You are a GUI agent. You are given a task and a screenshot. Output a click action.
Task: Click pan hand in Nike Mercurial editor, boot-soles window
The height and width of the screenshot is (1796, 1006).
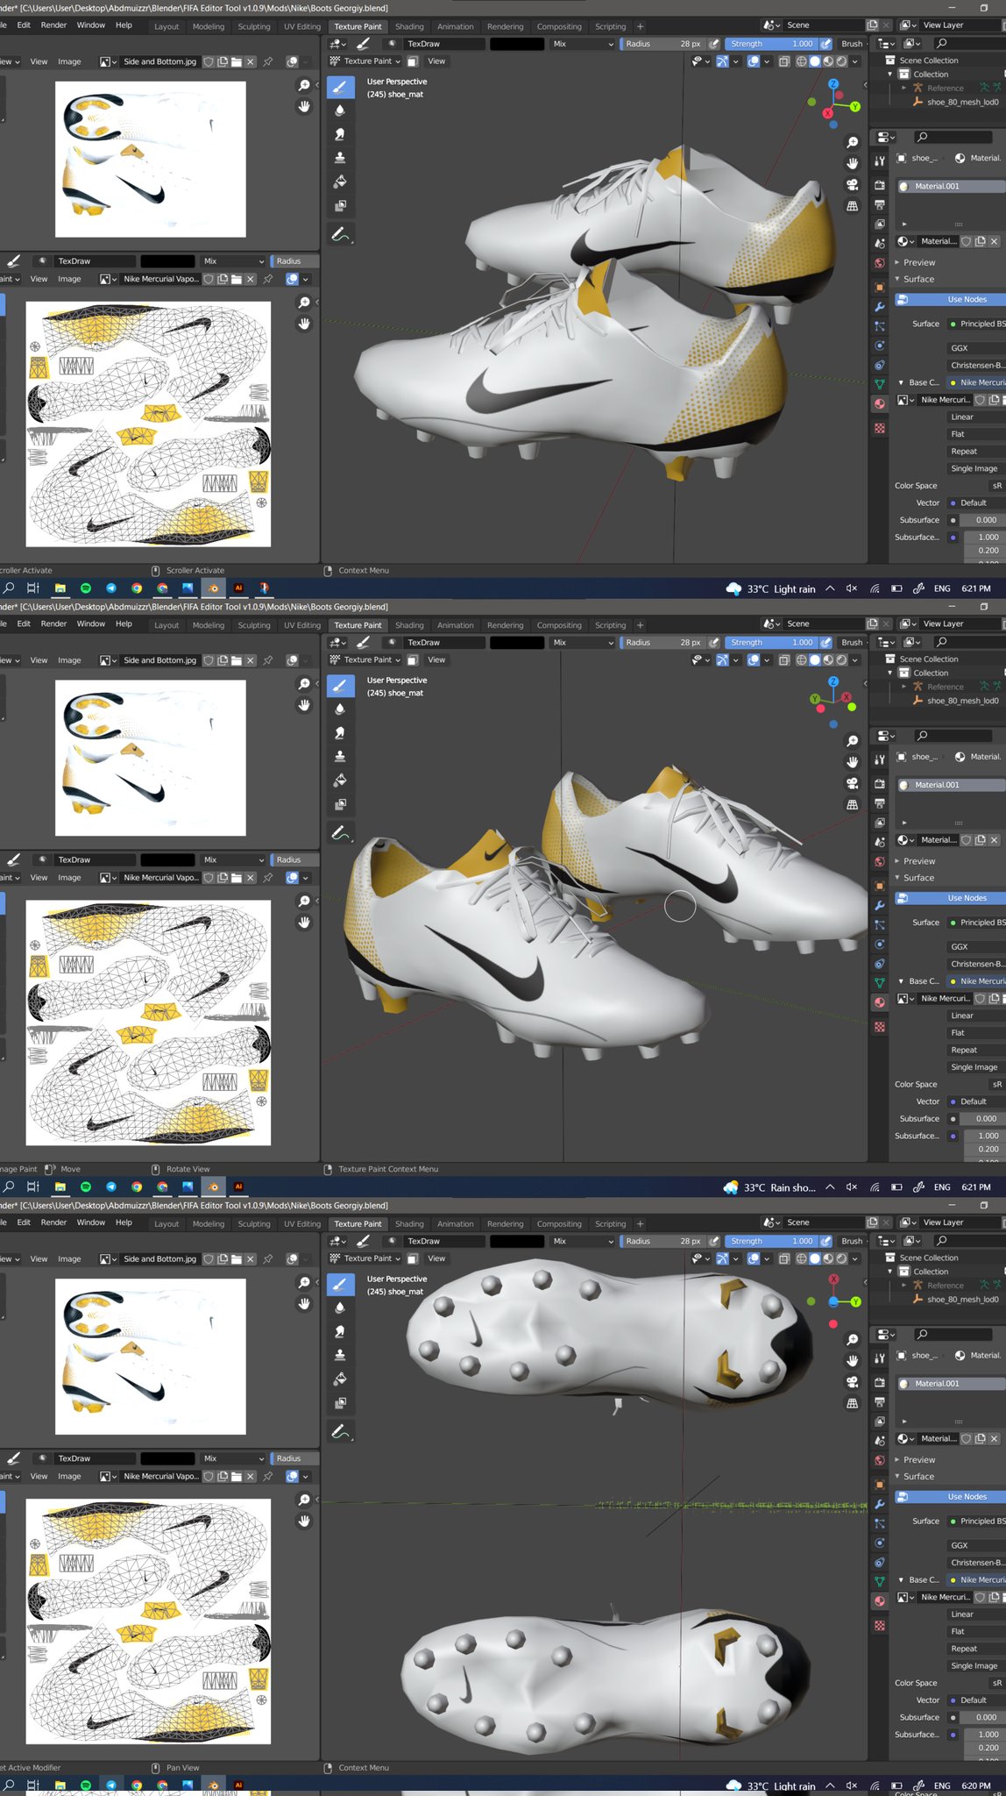point(304,1522)
